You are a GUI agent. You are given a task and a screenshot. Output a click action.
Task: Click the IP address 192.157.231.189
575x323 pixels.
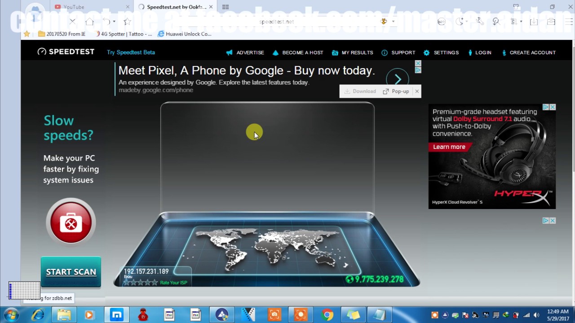(146, 271)
